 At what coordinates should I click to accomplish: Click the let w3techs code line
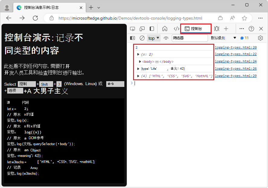coord(51,162)
